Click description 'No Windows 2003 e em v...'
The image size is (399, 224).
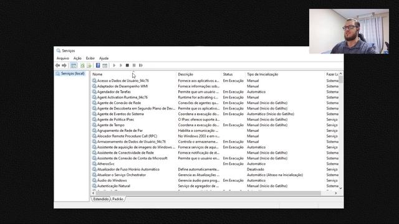click(198, 136)
